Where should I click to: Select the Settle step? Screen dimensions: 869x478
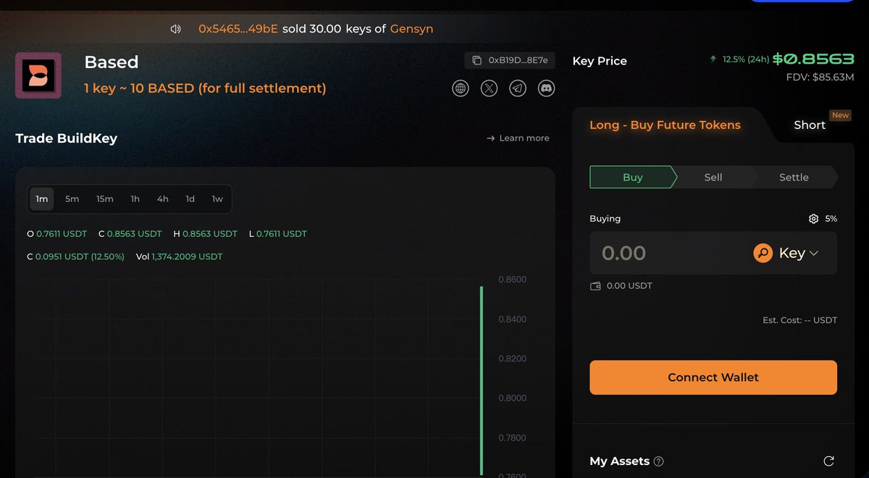pos(794,177)
